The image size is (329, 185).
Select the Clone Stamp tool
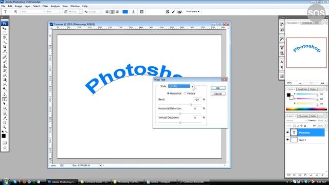[5, 66]
